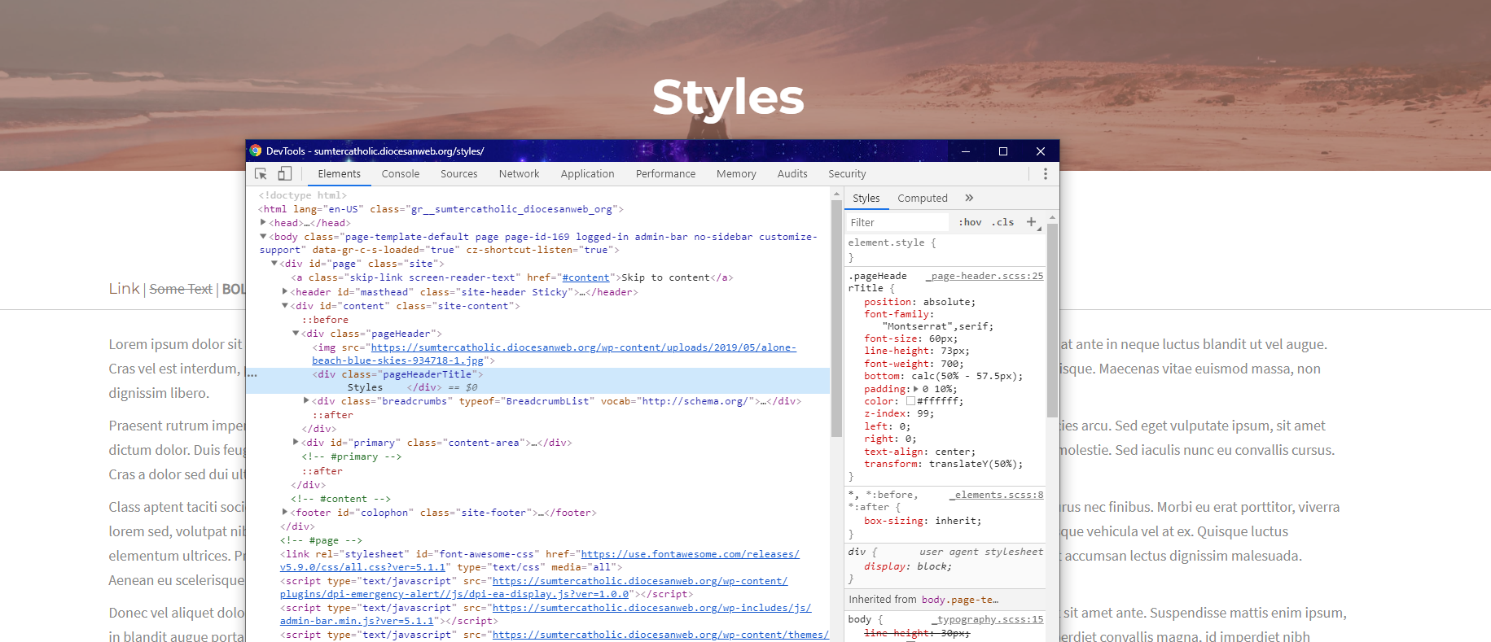Toggle the :hov element state panel
This screenshot has width=1491, height=642.
pyautogui.click(x=970, y=222)
